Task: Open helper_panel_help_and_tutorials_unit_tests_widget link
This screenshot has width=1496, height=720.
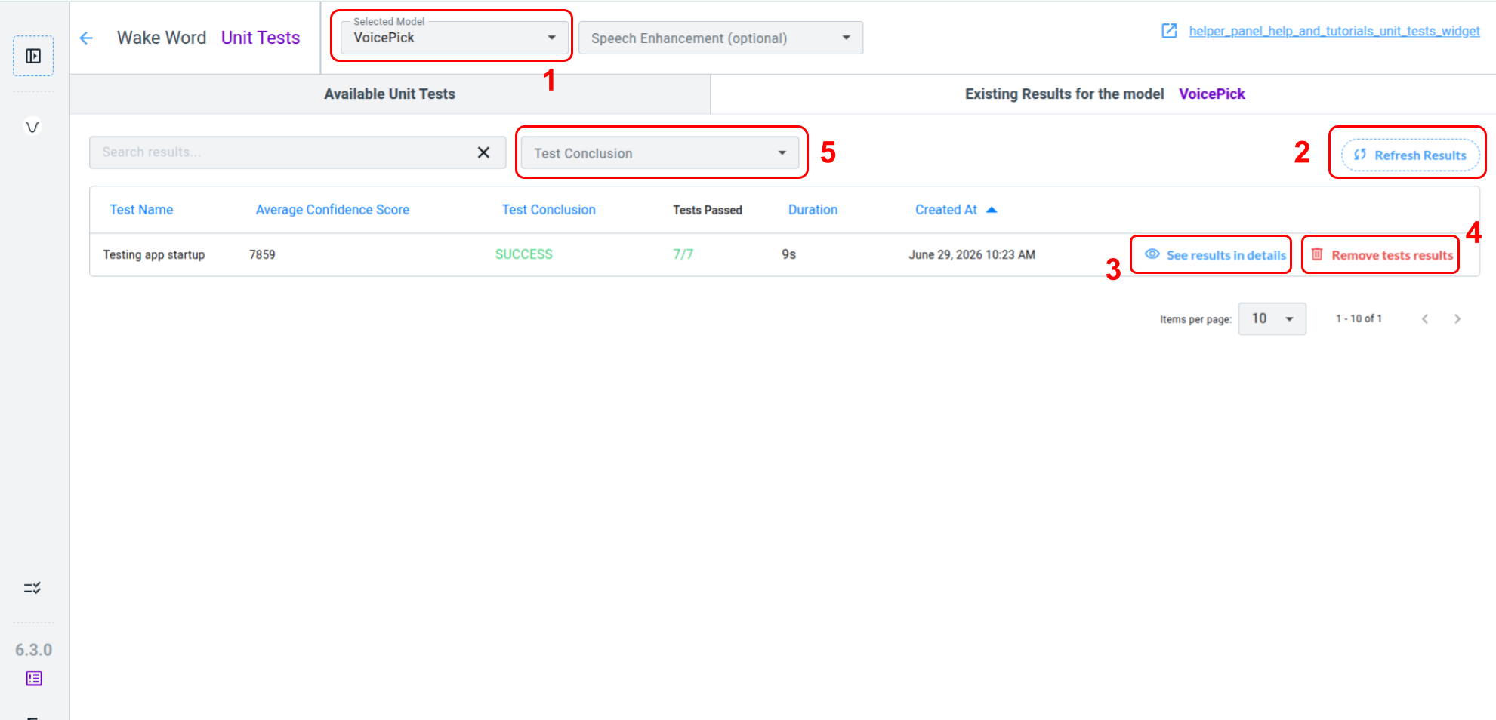Action: point(1334,31)
